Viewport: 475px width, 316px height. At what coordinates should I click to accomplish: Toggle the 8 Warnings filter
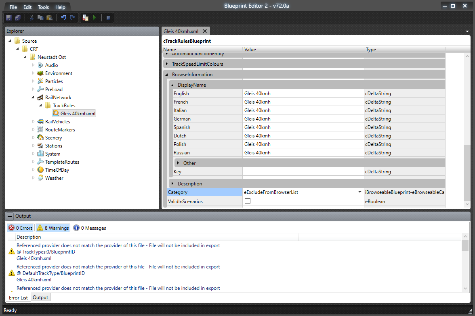[53, 228]
